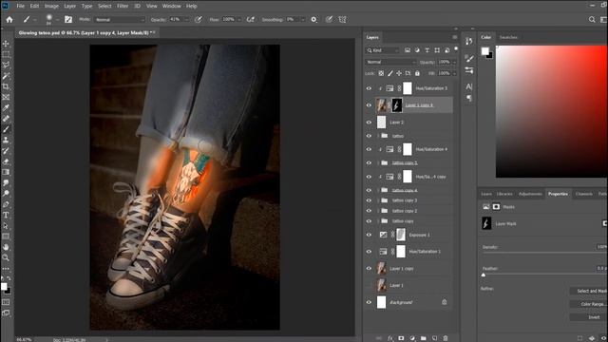The width and height of the screenshot is (608, 342).
Task: Expand the tattoo group folder
Action: (x=378, y=136)
